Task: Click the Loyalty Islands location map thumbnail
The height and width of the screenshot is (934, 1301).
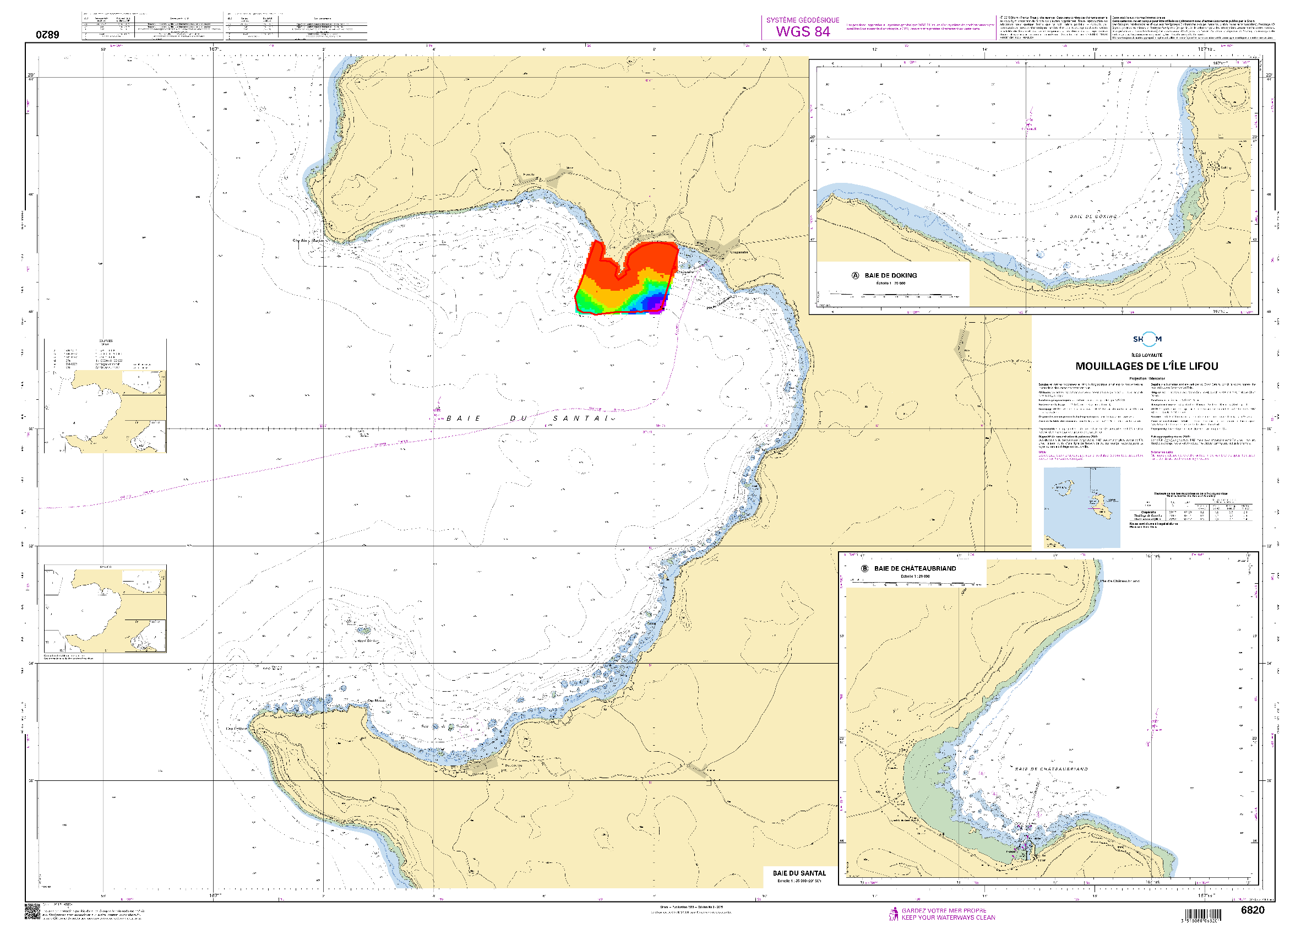Action: (x=1081, y=507)
